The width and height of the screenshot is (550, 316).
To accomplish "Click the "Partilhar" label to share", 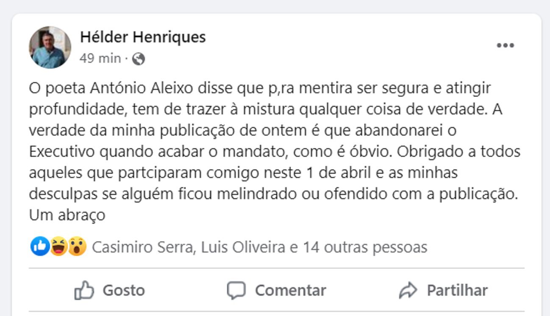I will click(x=457, y=291).
